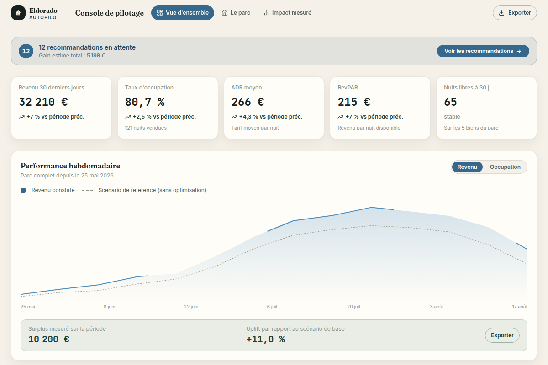Click the blue dot legend for Revenu constaté
548x365 pixels.
click(x=23, y=190)
